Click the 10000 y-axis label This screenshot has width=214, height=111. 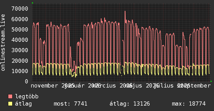[20, 71]
